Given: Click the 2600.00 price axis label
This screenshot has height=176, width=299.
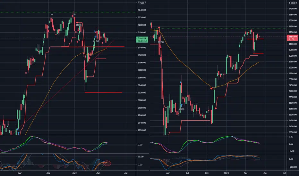Looking at the screenshot, I should tap(293, 103).
